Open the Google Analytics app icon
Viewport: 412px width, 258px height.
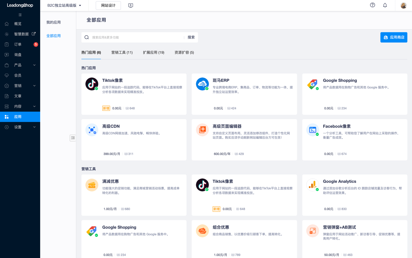[313, 185]
